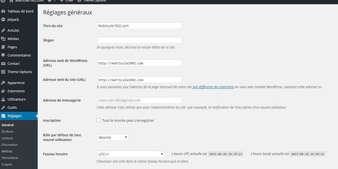This screenshot has width=338, height=169.
Task: Click the Titre du site field
Action: (139, 26)
